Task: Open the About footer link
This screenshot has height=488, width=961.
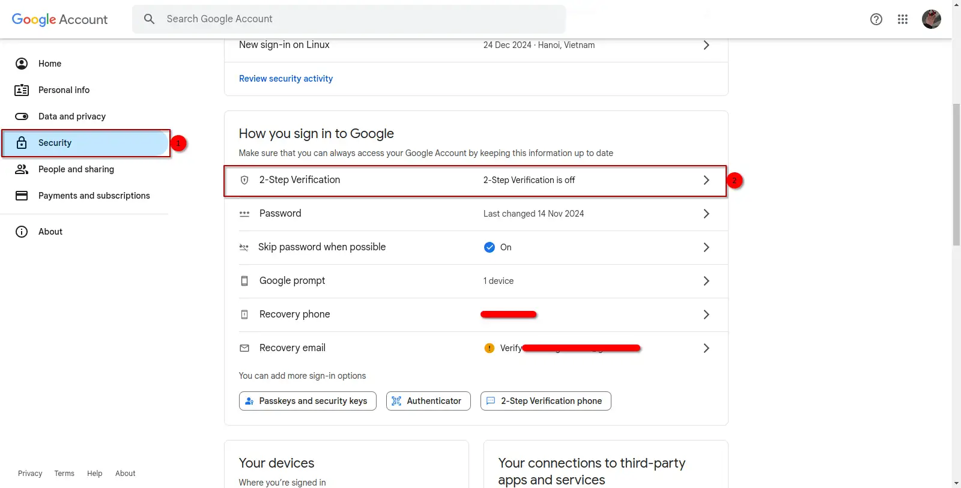Action: tap(126, 474)
